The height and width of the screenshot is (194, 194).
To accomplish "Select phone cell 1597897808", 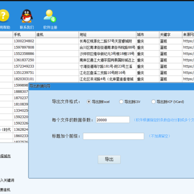I will pyautogui.click(x=24, y=47).
